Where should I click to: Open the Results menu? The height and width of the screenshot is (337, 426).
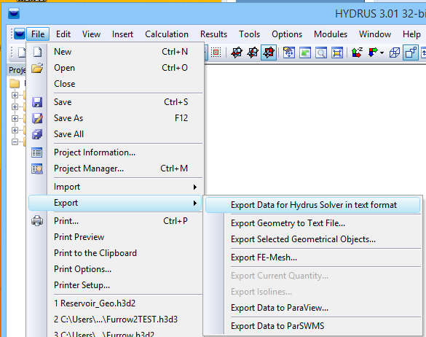point(213,34)
